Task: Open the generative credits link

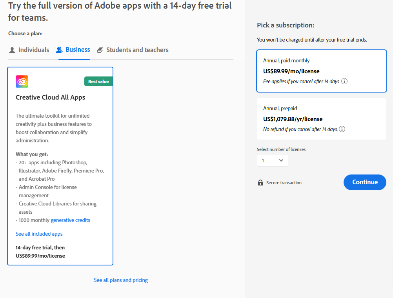Action: coord(70,220)
